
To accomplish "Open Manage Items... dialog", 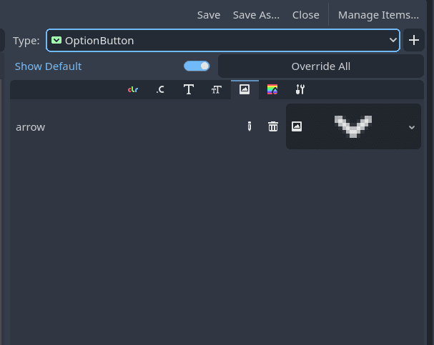I will [x=378, y=15].
